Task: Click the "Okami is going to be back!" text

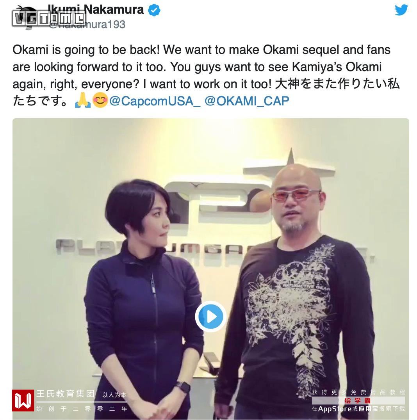Action: 86,50
